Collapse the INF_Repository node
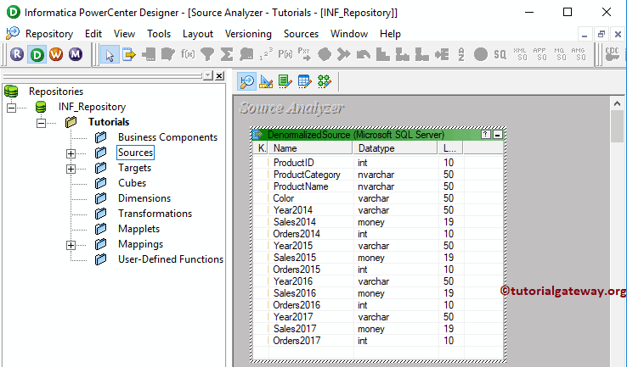This screenshot has width=627, height=367. click(x=11, y=108)
